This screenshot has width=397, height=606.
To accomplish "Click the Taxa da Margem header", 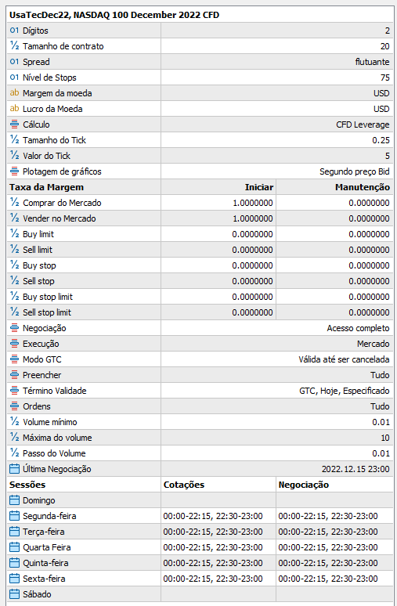I will click(46, 187).
